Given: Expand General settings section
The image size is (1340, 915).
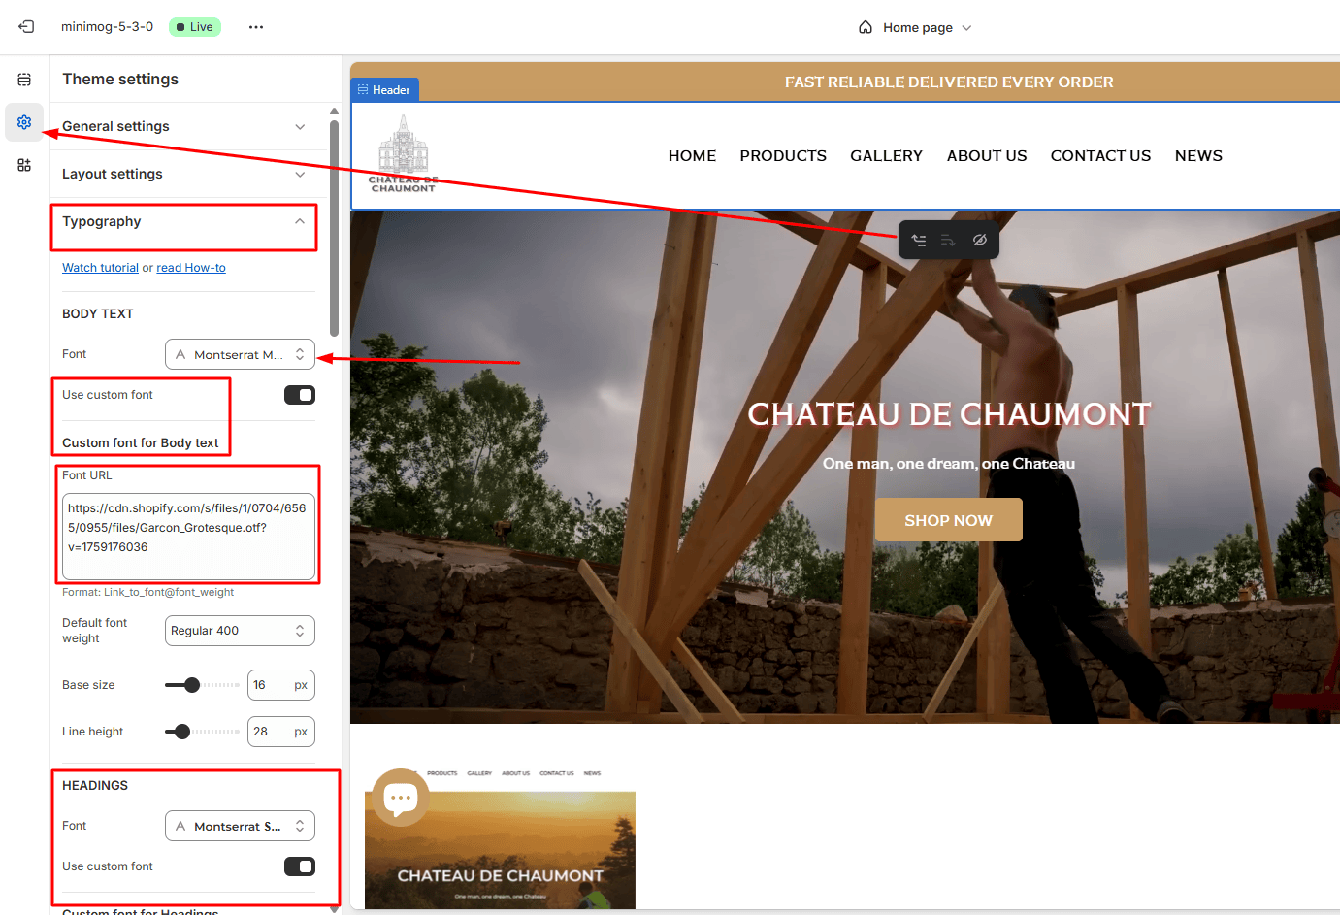Looking at the screenshot, I should (184, 126).
